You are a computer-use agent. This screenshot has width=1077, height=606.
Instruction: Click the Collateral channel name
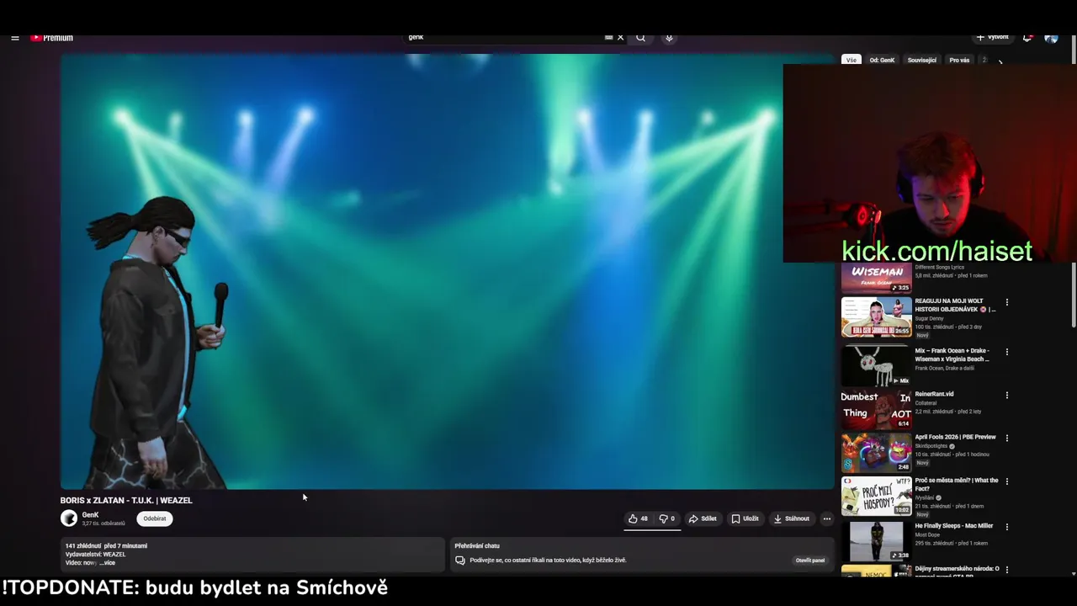926,403
